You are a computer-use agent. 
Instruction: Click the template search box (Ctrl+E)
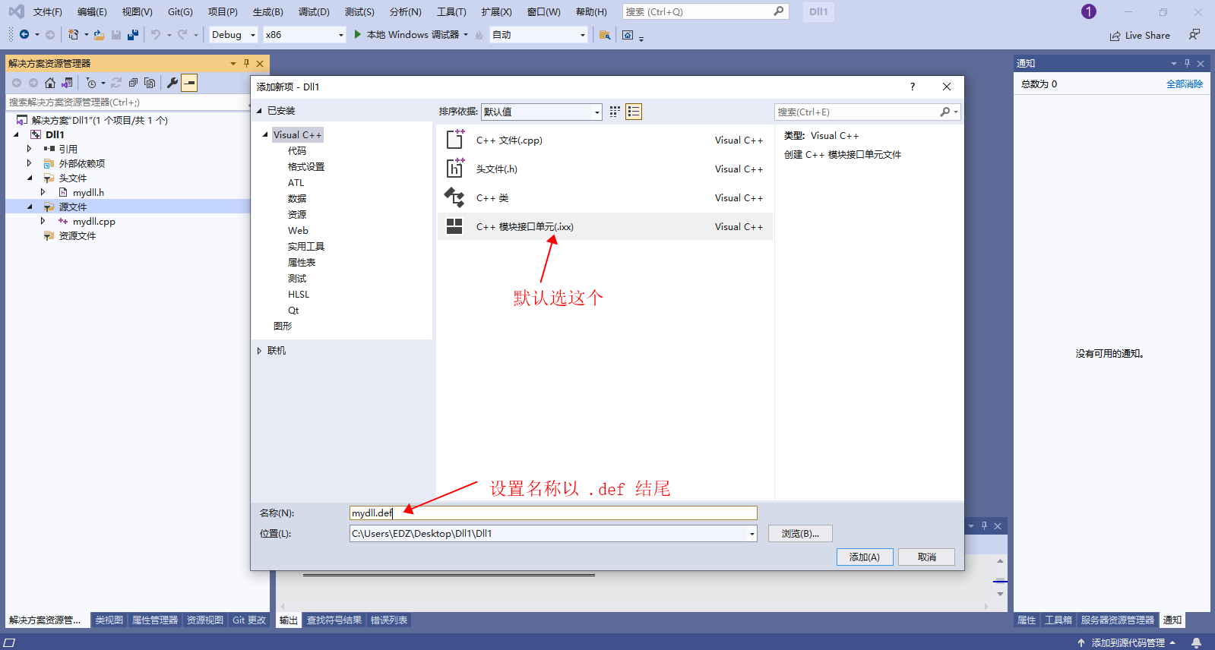pyautogui.click(x=867, y=112)
